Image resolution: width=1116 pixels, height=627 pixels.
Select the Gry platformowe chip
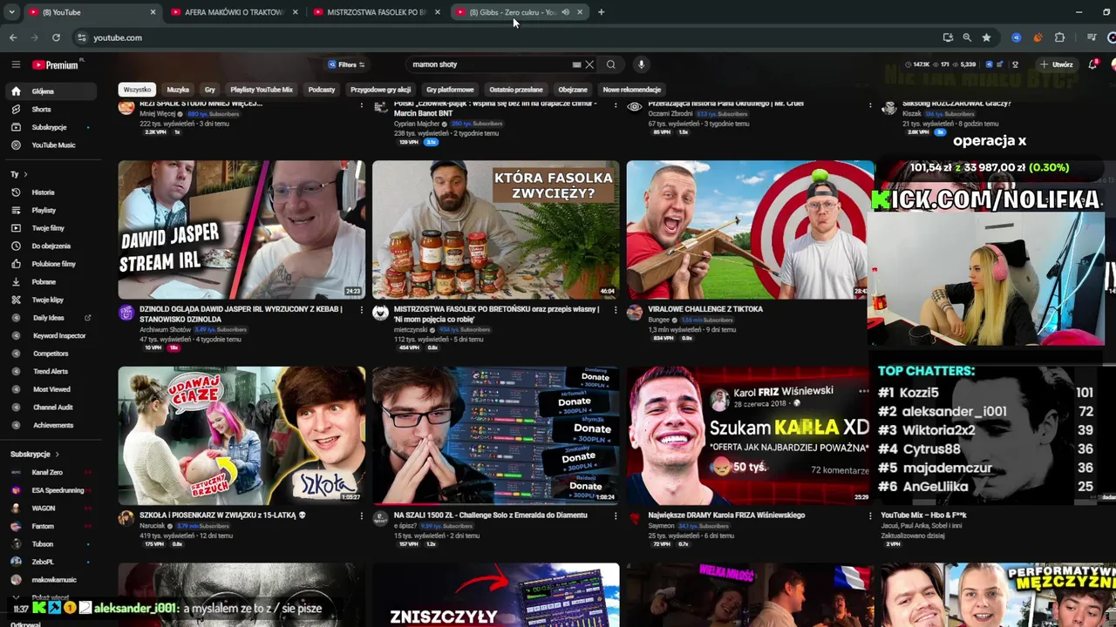point(450,90)
